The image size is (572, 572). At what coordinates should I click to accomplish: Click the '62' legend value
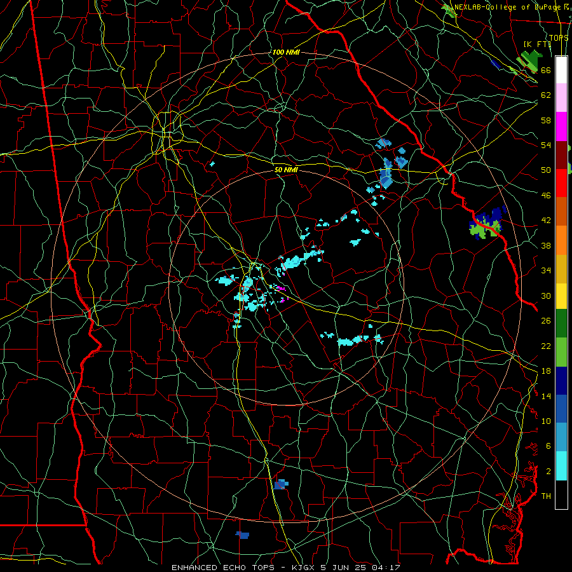click(546, 95)
